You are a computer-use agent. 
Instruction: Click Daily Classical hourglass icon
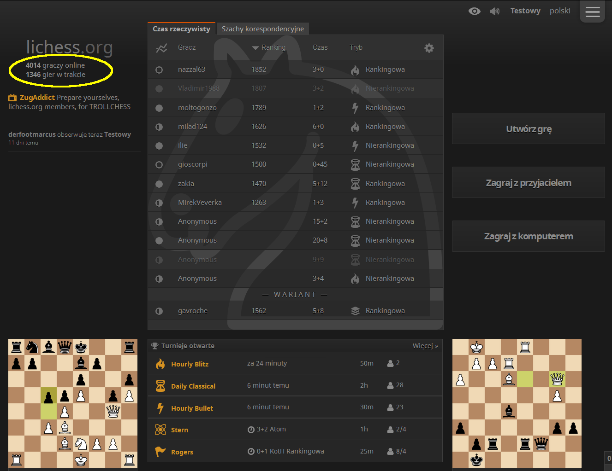tap(160, 386)
